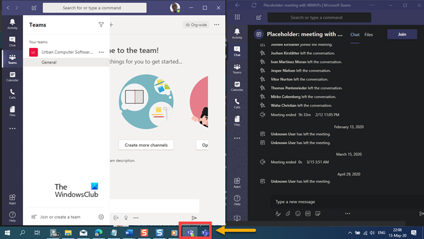This screenshot has height=239, width=424.
Task: Open Activity in the dark Teams window
Action: [237, 34]
